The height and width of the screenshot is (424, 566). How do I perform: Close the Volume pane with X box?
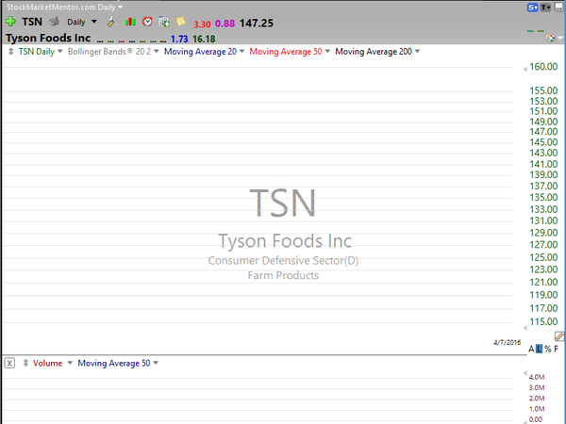(9, 363)
